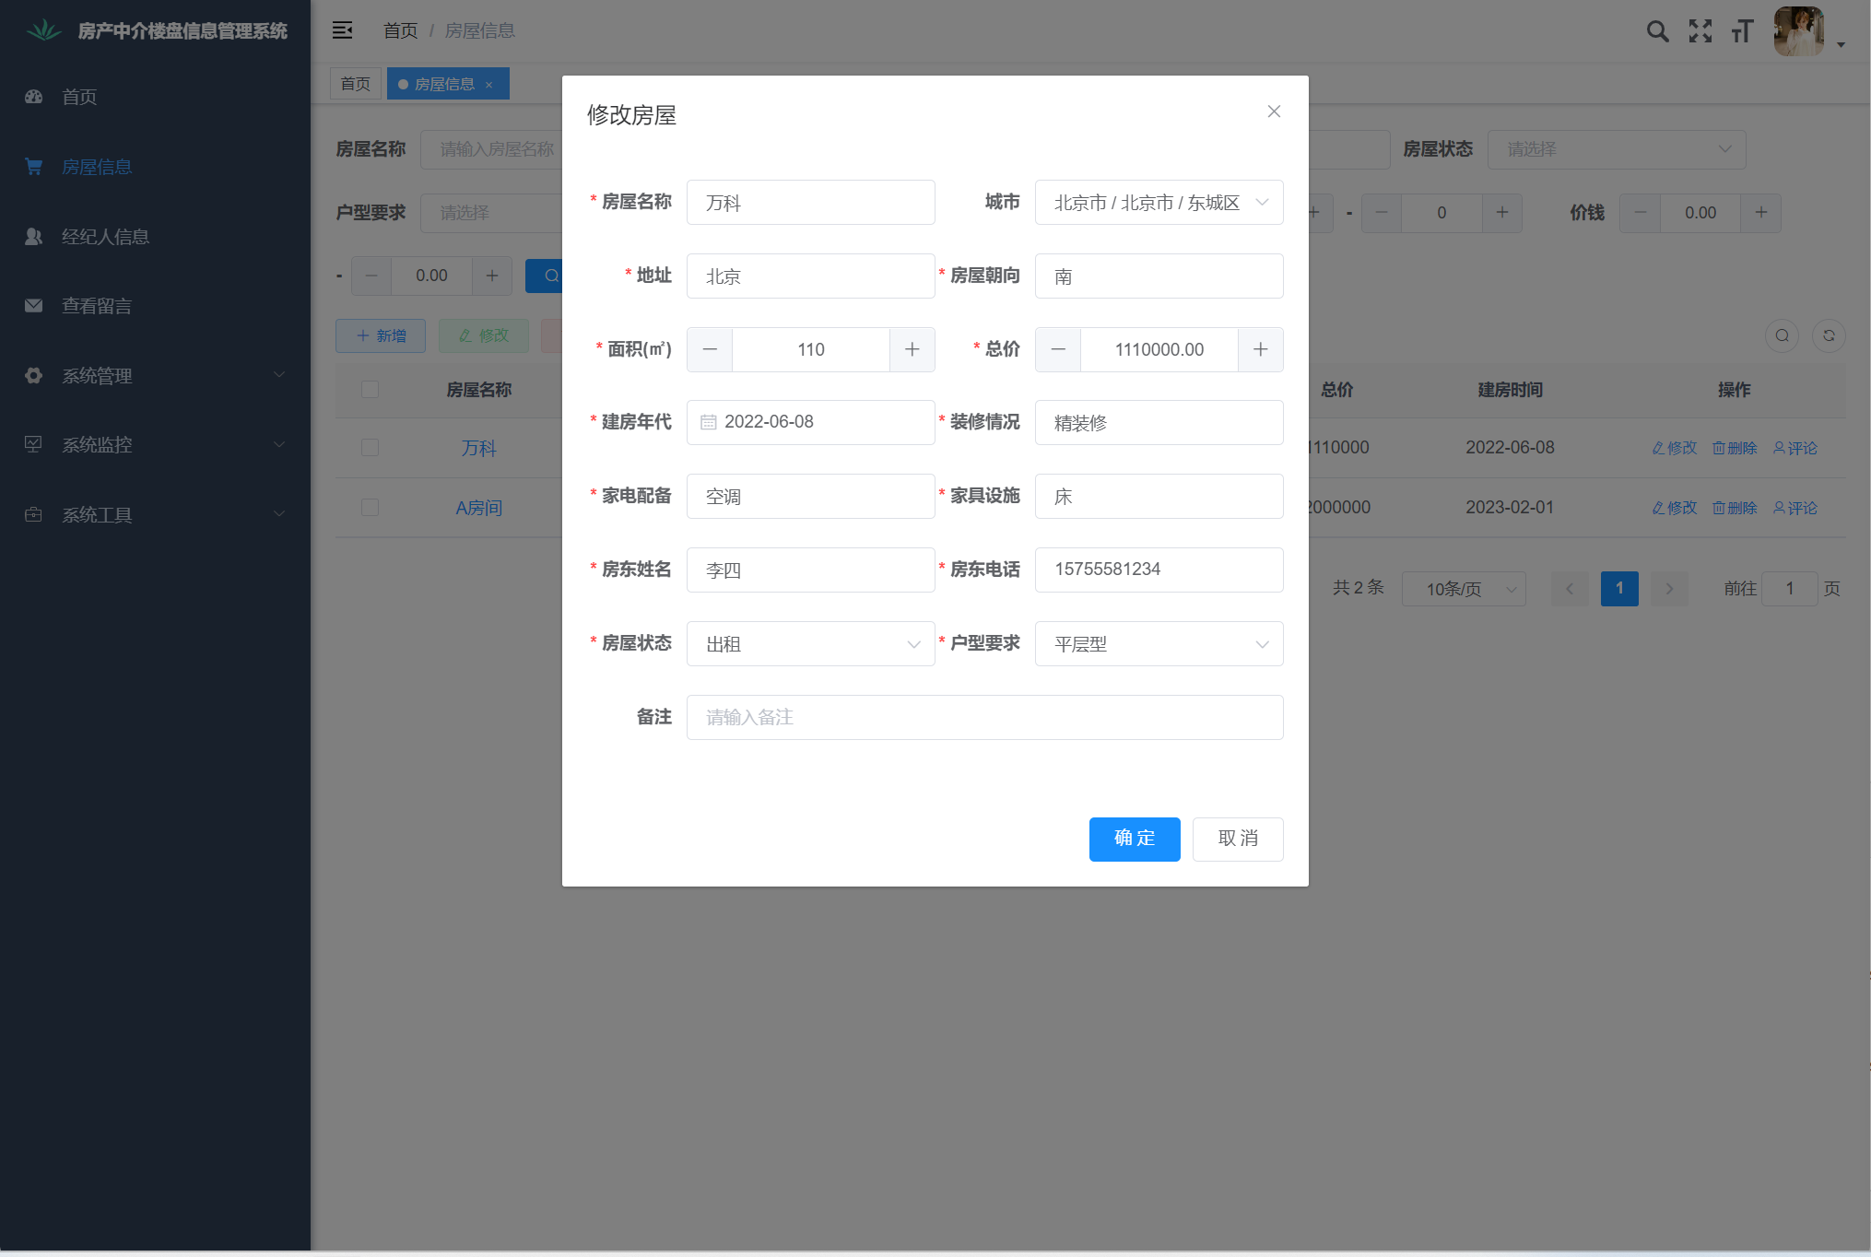Open 经纪人信息 in the sidebar menu
Viewport: 1871px width, 1257px height.
(x=105, y=237)
